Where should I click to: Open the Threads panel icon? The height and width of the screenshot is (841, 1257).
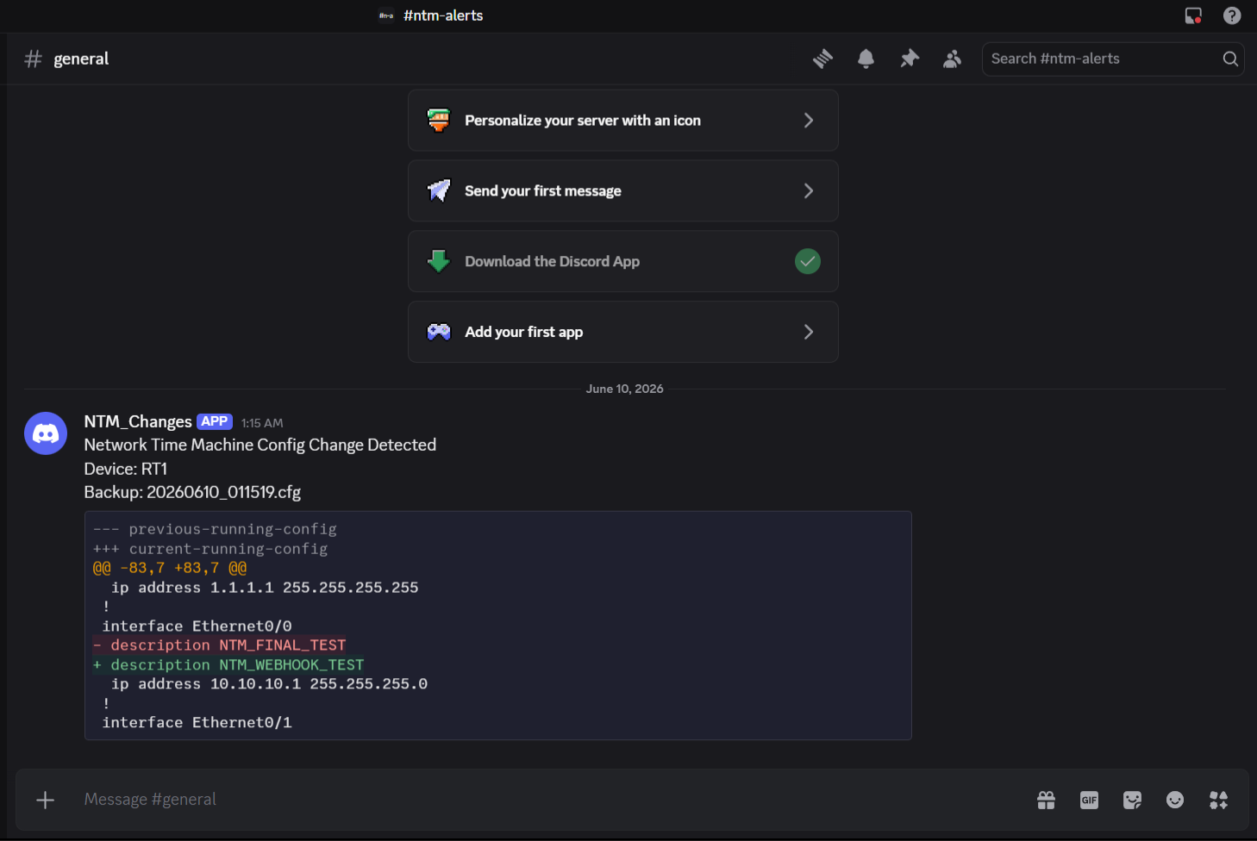pyautogui.click(x=822, y=59)
